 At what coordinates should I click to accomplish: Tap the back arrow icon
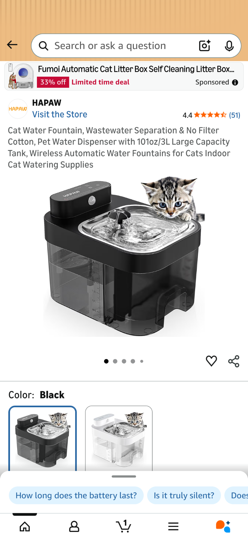[12, 45]
